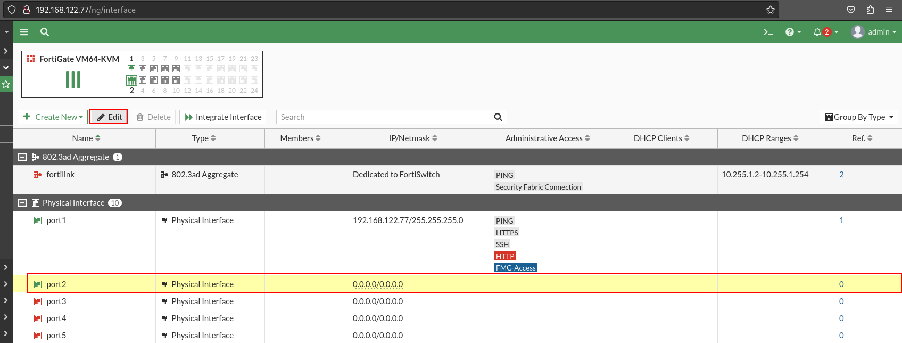Select port 2 on the faceplate diagram

tap(131, 80)
